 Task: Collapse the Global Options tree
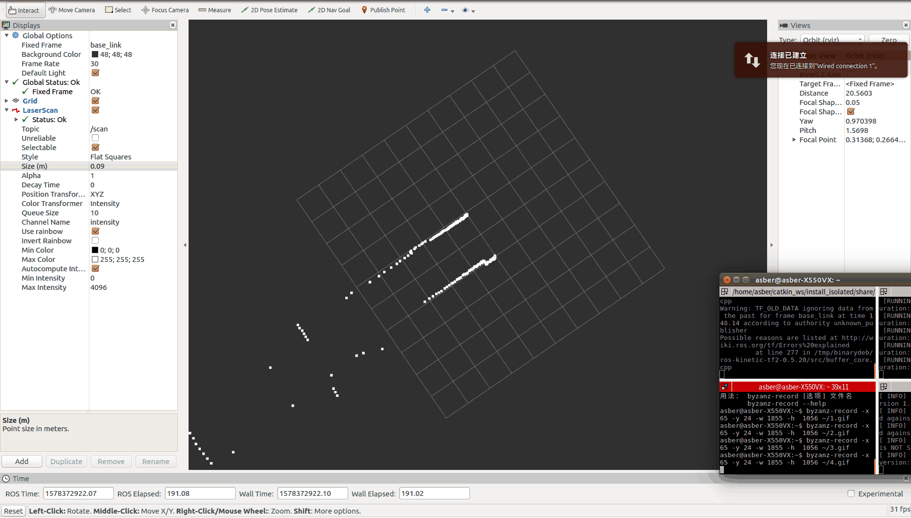6,35
